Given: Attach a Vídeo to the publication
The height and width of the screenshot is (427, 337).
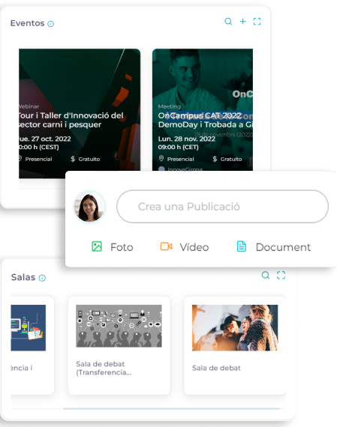Looking at the screenshot, I should point(185,246).
